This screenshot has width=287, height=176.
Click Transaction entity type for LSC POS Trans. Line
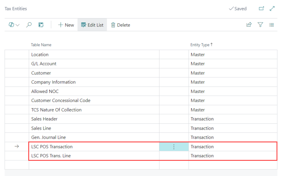point(233,155)
